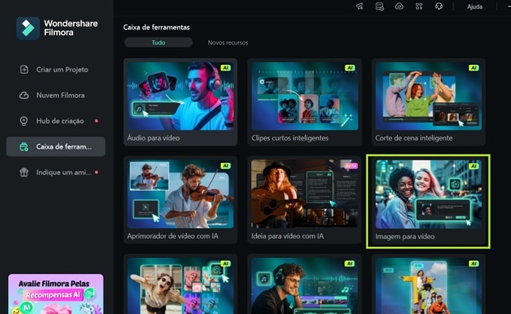Click the red dot beside Indique um ami...

pos(96,172)
